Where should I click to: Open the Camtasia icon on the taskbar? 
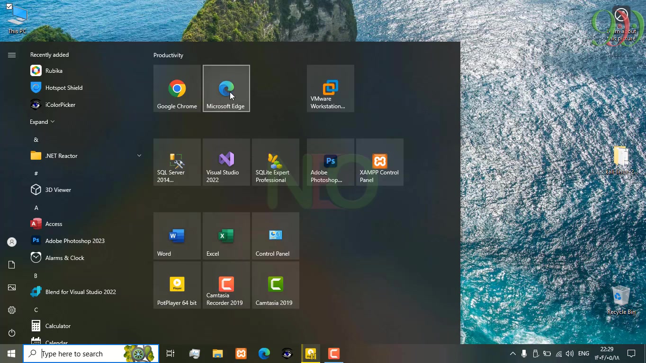[x=334, y=354]
